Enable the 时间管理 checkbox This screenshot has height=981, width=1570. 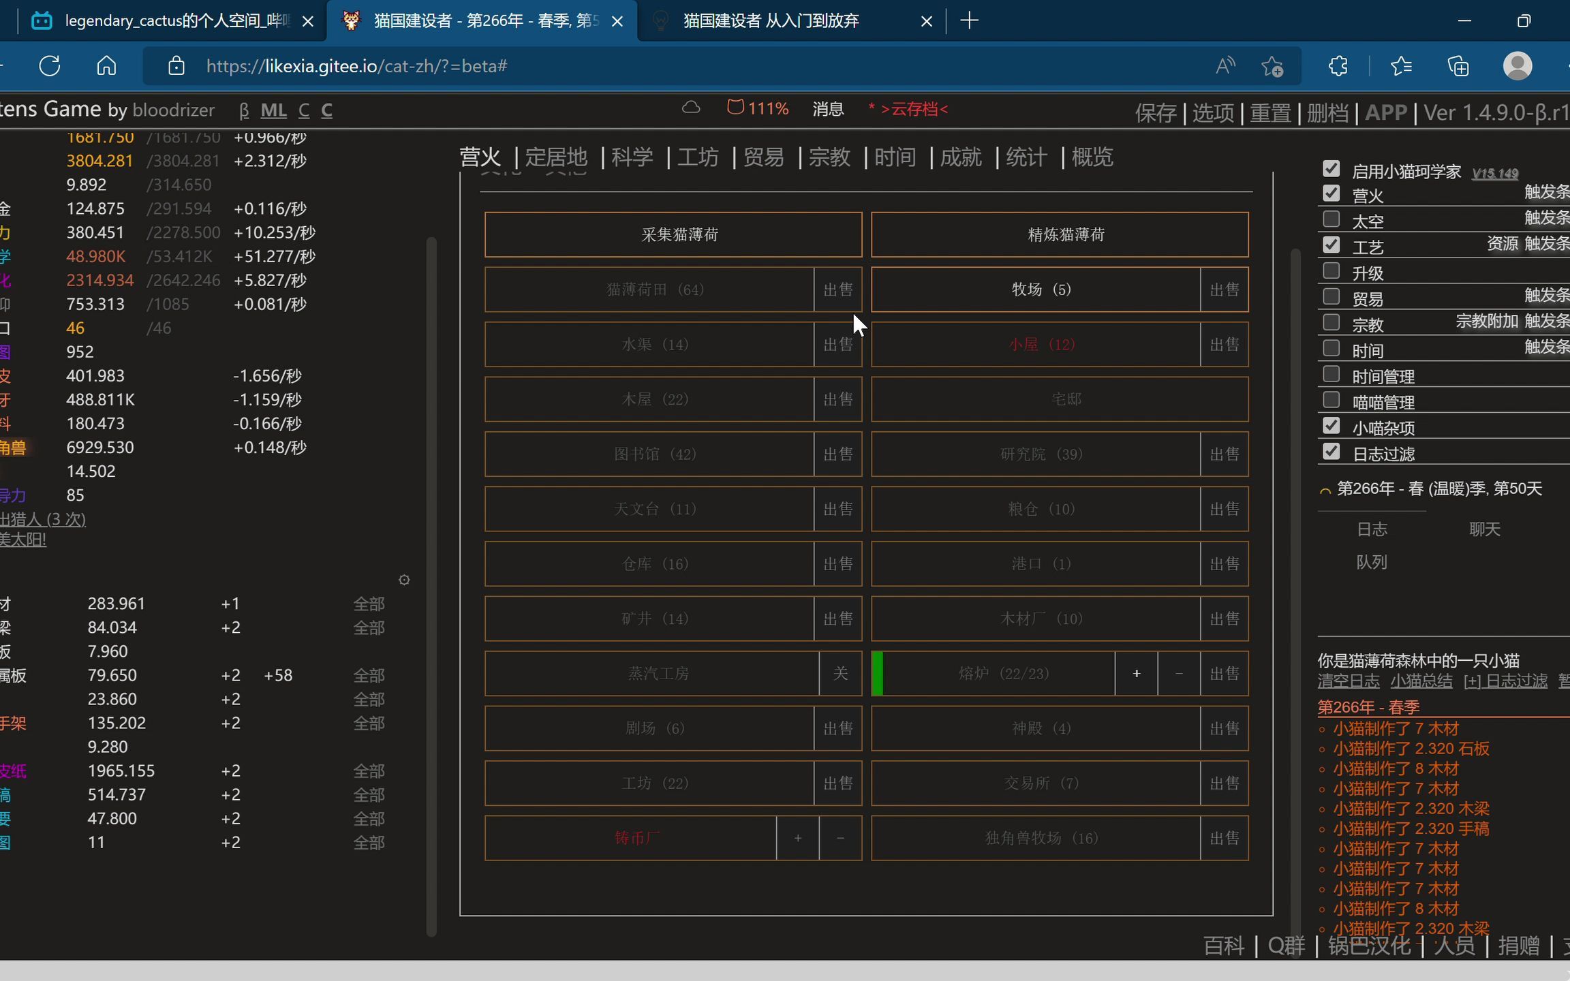1331,373
